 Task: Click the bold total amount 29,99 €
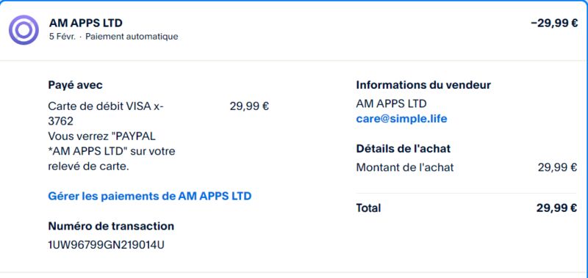556,208
